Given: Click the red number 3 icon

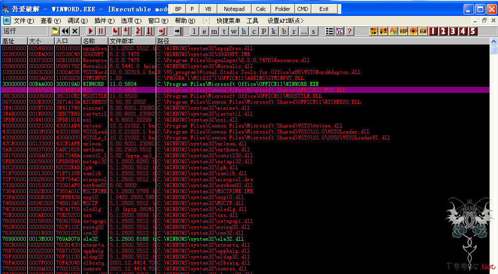Looking at the screenshot, I should point(453,31).
